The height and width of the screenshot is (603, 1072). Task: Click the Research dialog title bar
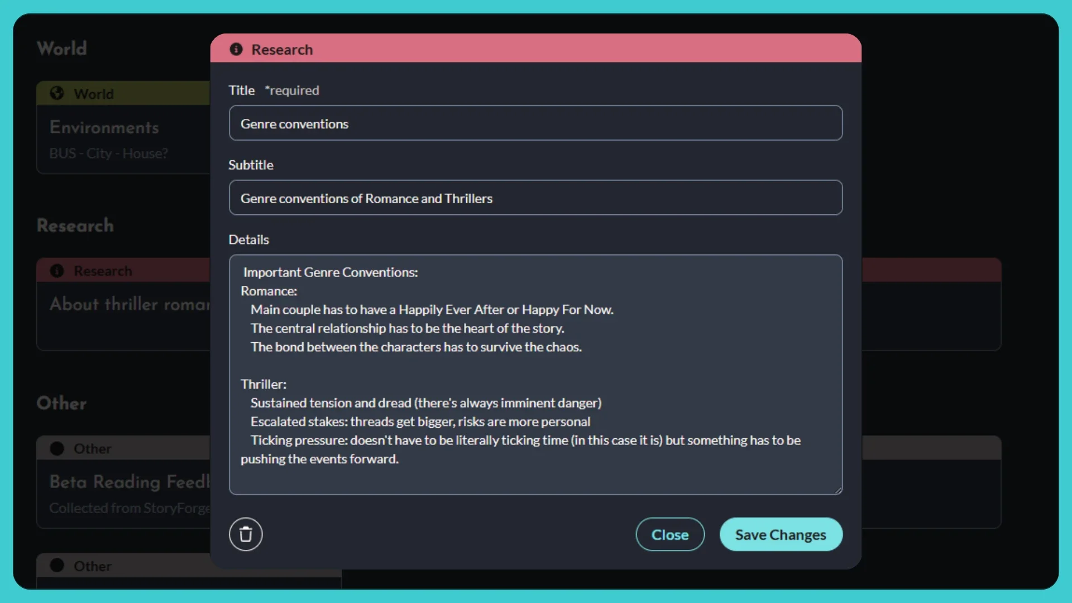(535, 49)
